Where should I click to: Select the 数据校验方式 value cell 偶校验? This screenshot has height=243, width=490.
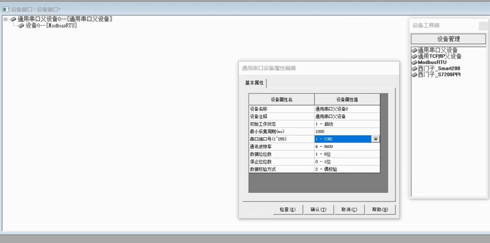coord(346,169)
